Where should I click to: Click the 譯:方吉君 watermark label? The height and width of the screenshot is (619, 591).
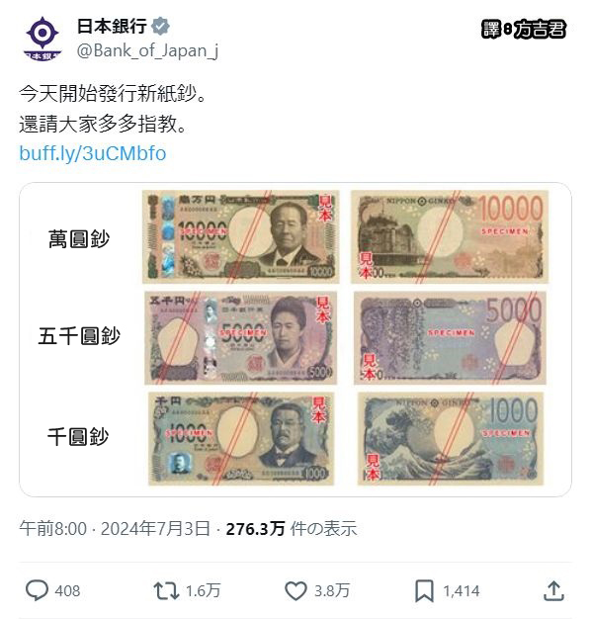[x=524, y=29]
